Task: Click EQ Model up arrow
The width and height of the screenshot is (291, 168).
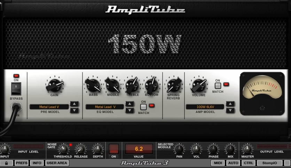Action: (129, 104)
